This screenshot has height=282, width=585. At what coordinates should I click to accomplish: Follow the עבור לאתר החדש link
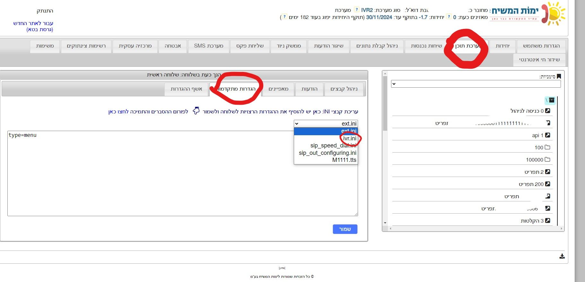[x=33, y=26]
